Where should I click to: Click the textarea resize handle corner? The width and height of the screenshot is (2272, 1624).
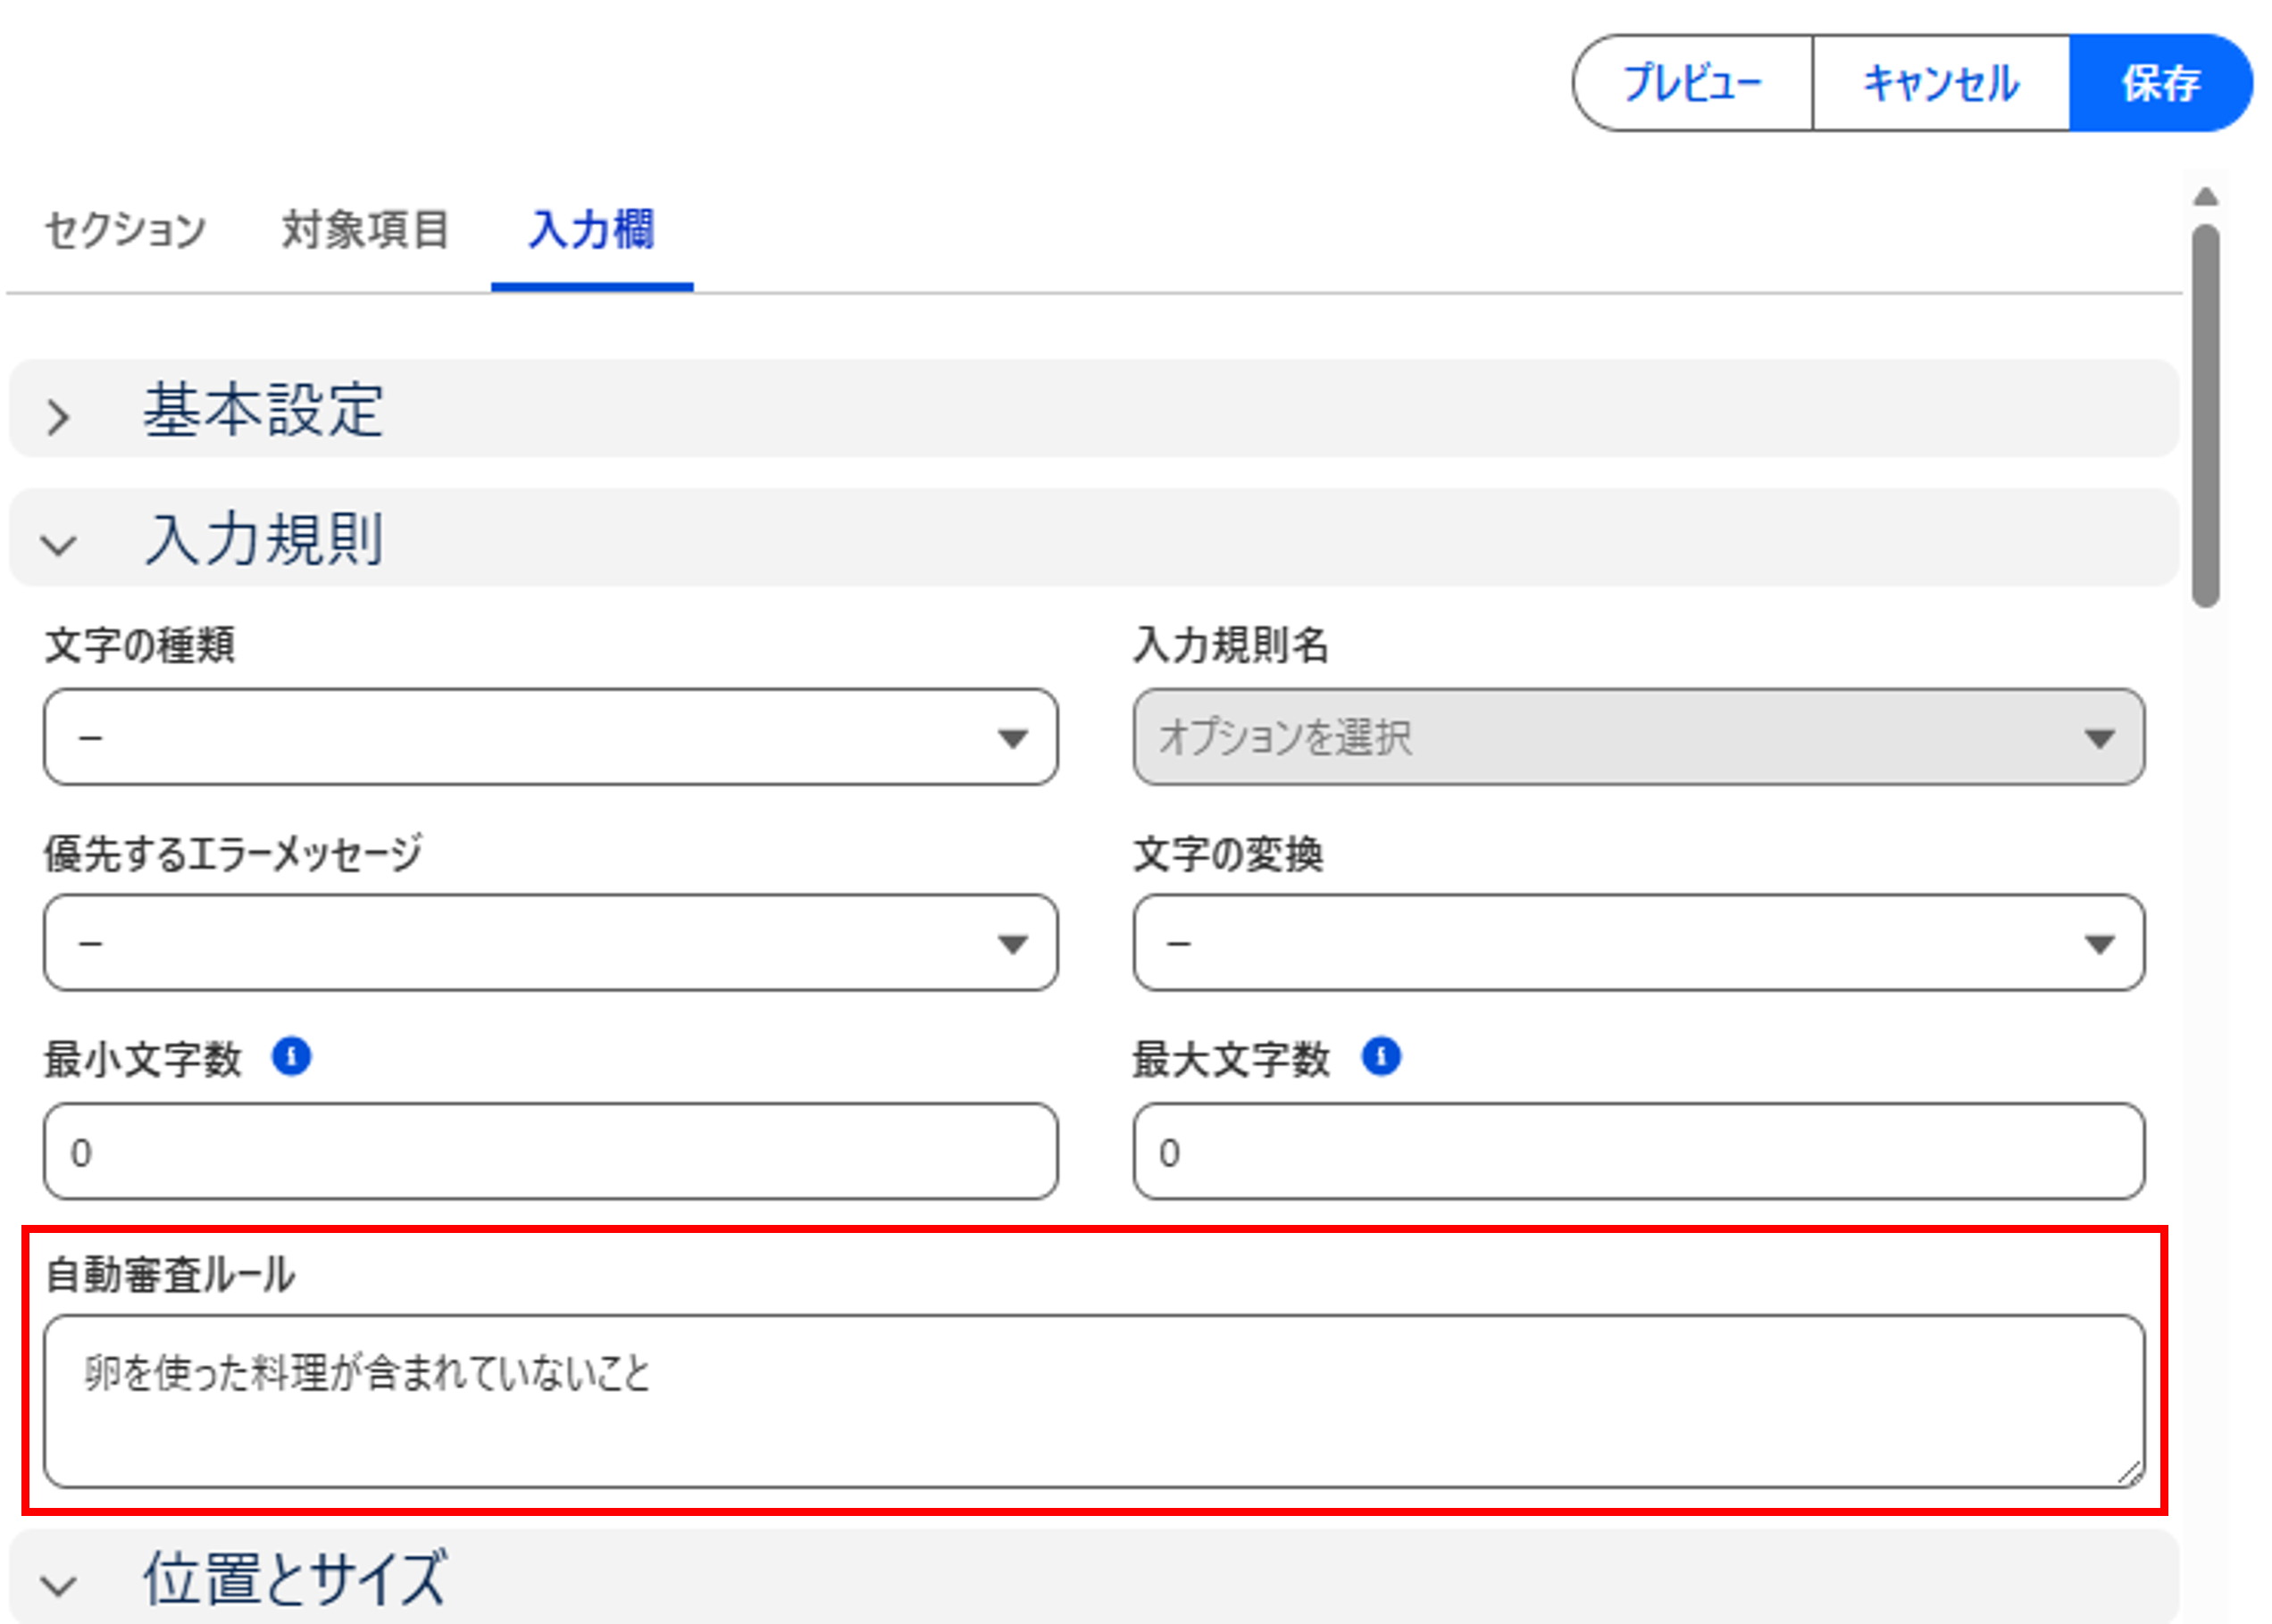pyautogui.click(x=2128, y=1473)
